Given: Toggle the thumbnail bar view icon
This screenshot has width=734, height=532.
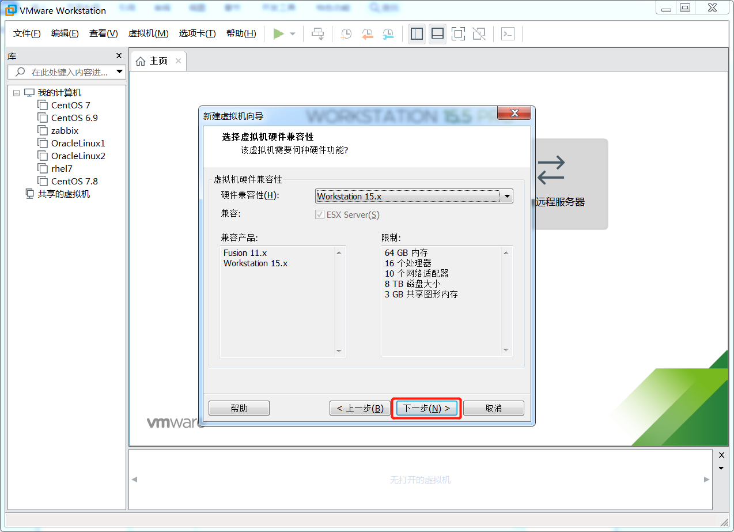Looking at the screenshot, I should (x=437, y=34).
